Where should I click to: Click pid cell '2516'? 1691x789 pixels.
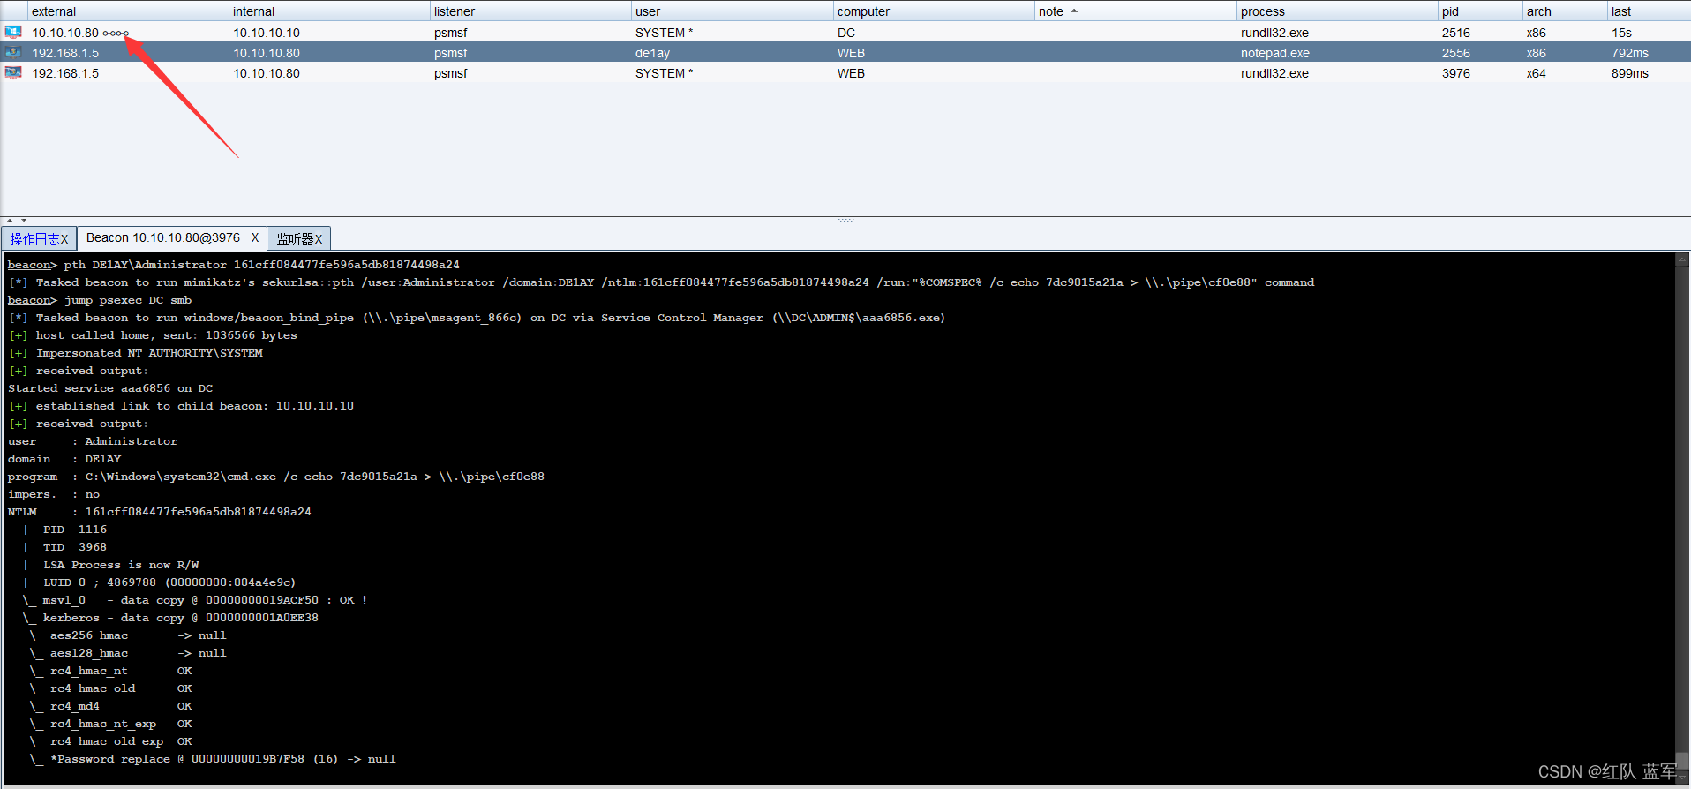pos(1455,33)
